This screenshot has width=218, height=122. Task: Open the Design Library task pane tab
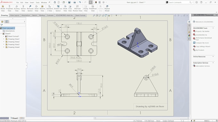pos(189,25)
